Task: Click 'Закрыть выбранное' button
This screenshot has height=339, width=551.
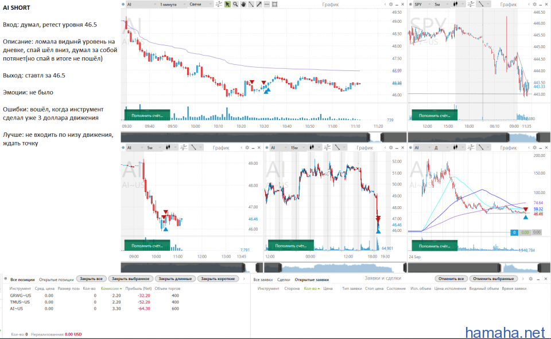Action: (131, 279)
